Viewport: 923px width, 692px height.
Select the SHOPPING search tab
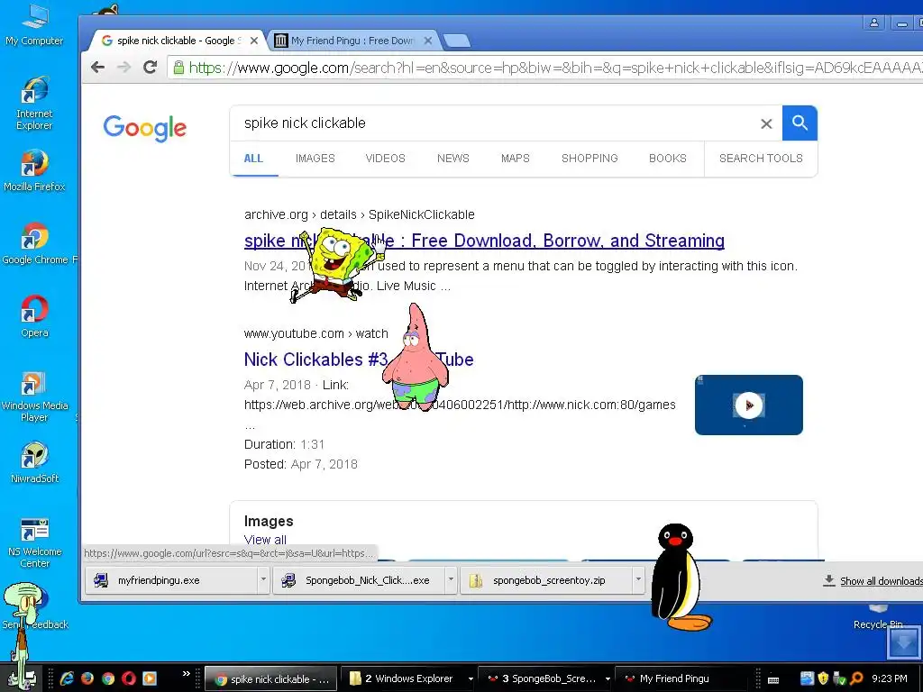(x=589, y=159)
